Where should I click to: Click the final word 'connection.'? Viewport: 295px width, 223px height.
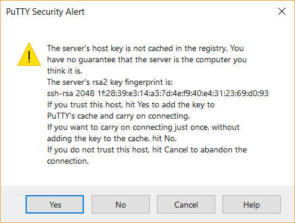68,161
